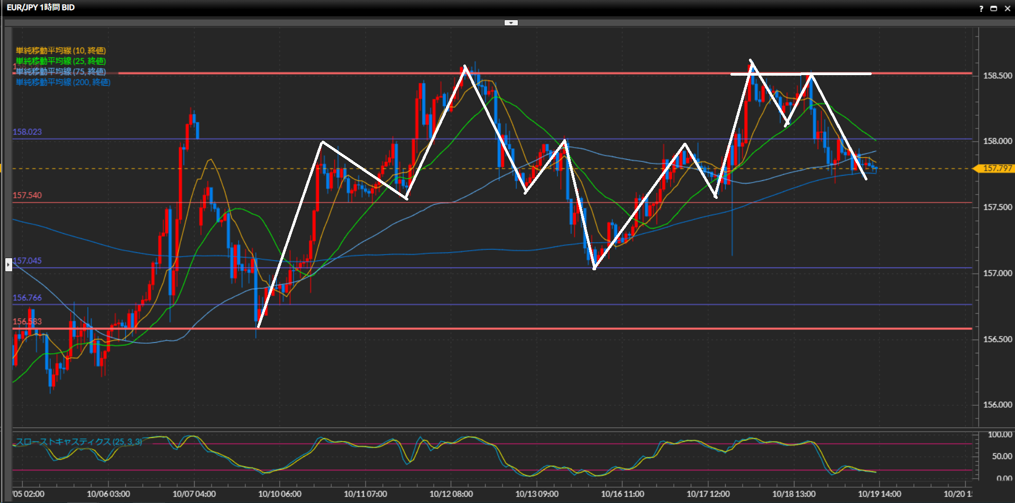Screen dimensions: 1015x503
Task: Select the 156.766 horizontal line label
Action: click(27, 298)
